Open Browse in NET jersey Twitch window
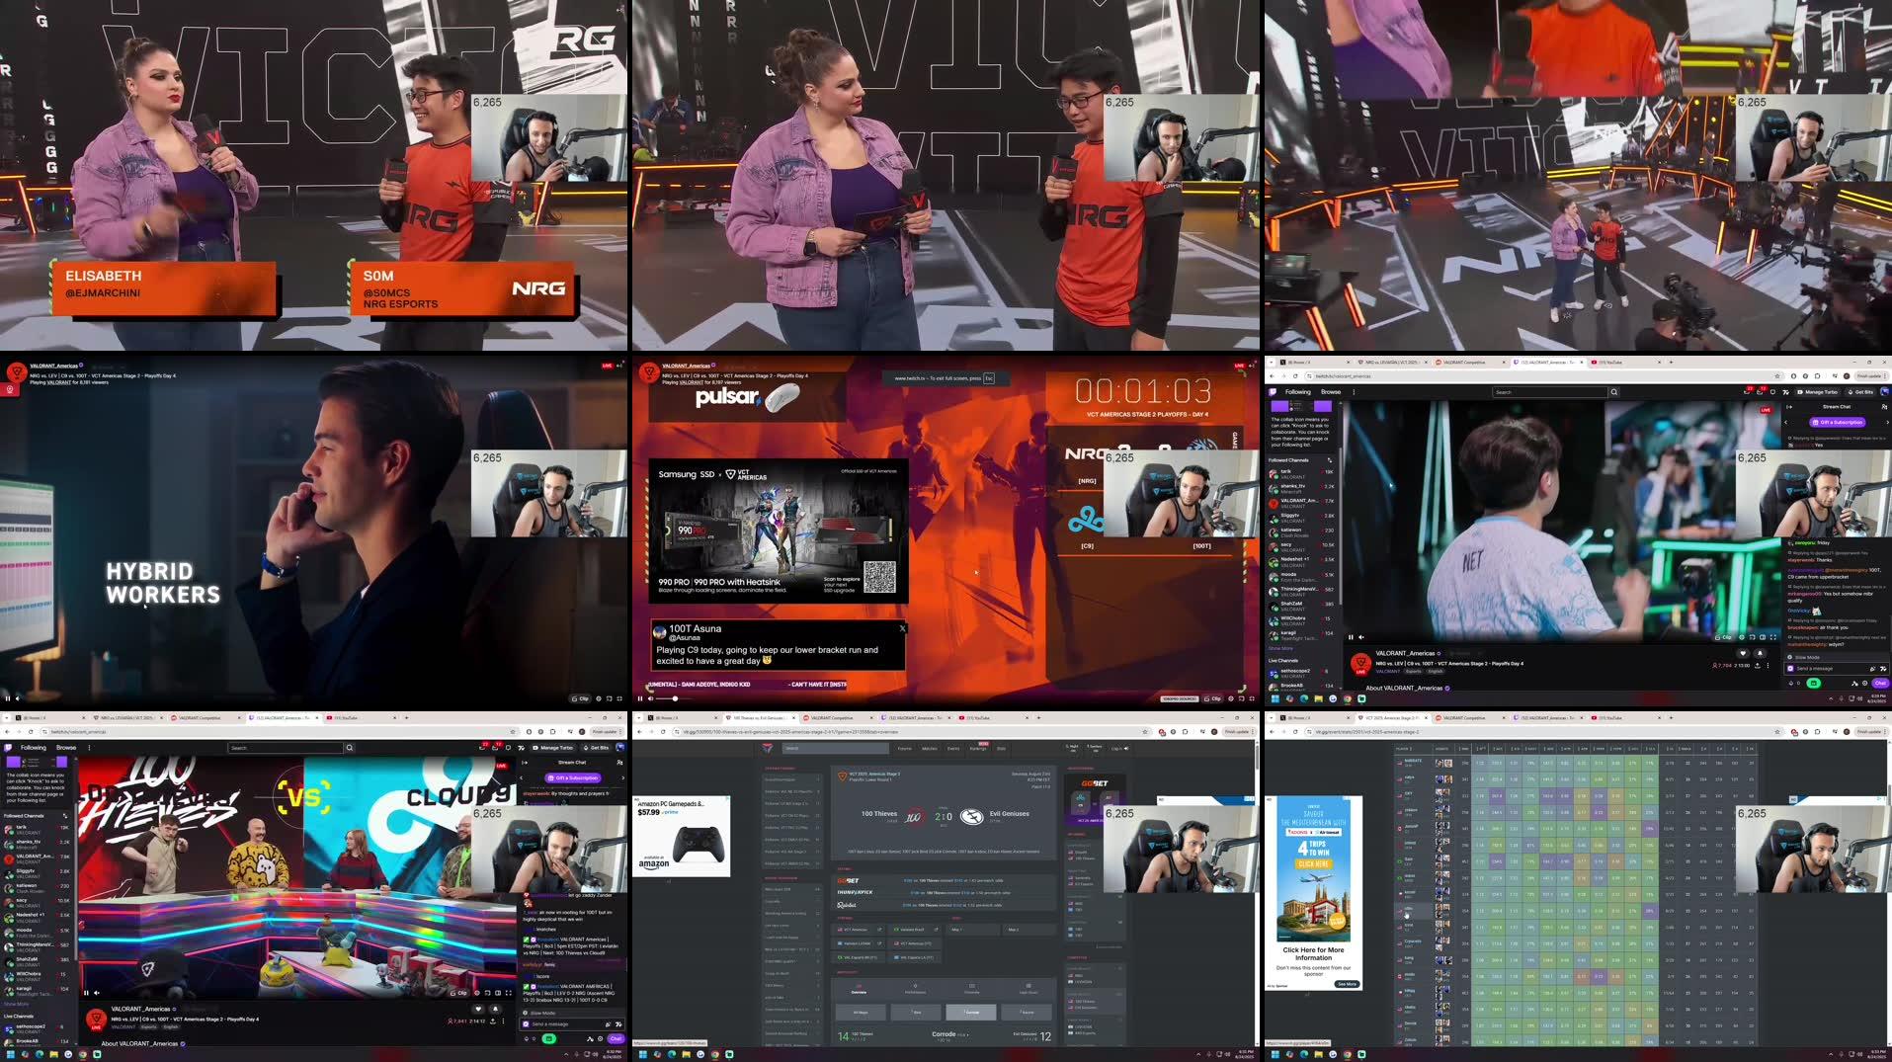 [x=1331, y=392]
